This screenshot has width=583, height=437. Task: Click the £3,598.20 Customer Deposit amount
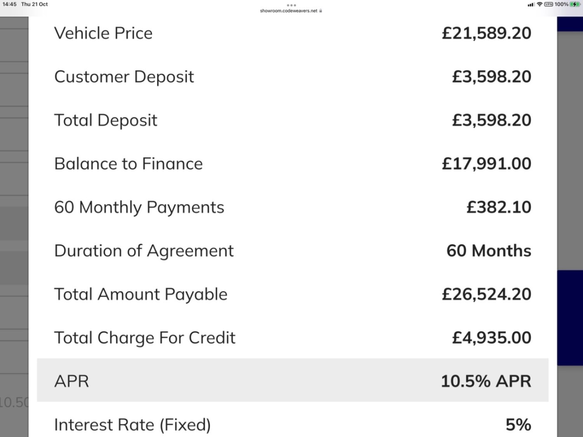491,77
